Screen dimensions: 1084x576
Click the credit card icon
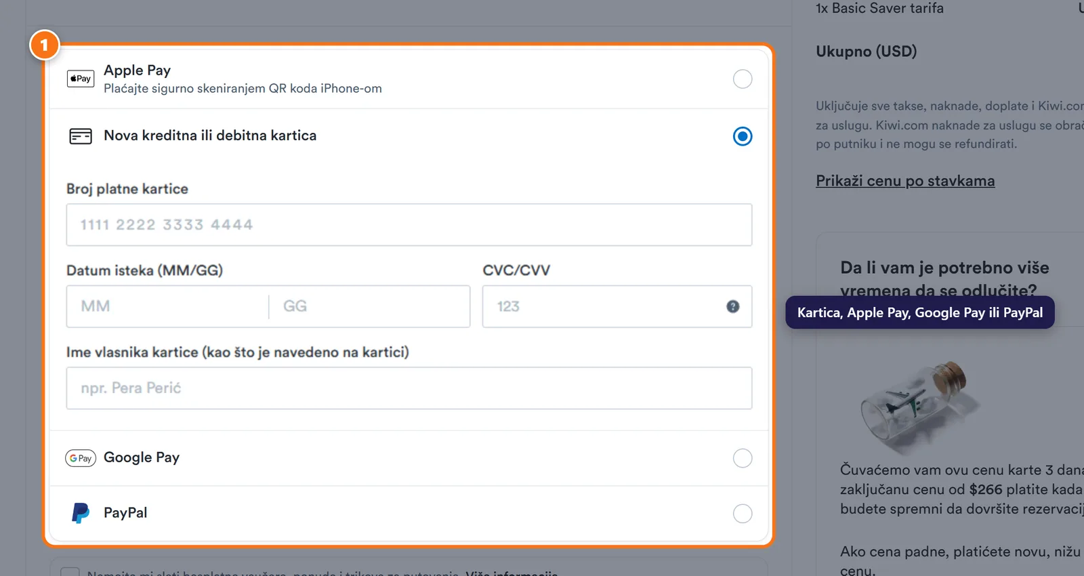click(81, 136)
